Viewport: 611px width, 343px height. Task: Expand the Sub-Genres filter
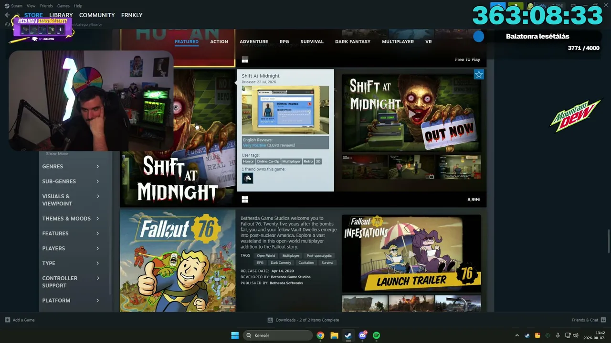pos(71,182)
